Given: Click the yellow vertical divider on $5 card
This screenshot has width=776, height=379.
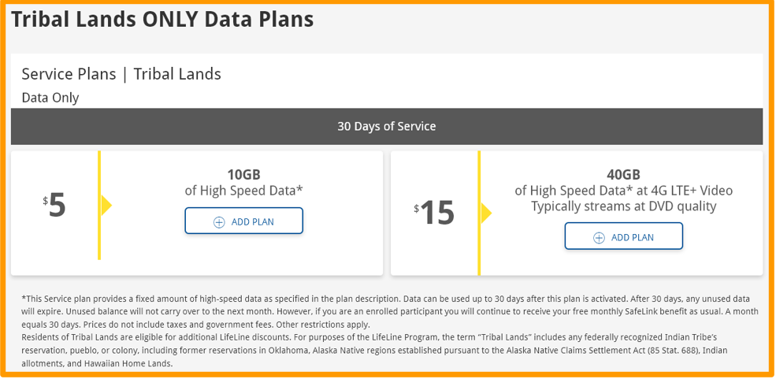Looking at the screenshot, I should point(99,236).
